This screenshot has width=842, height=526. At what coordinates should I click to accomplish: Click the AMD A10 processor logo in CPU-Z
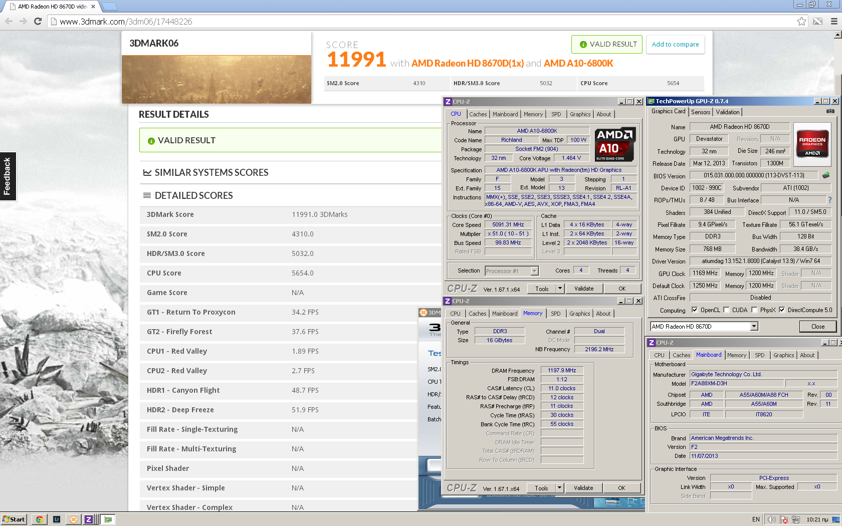614,144
